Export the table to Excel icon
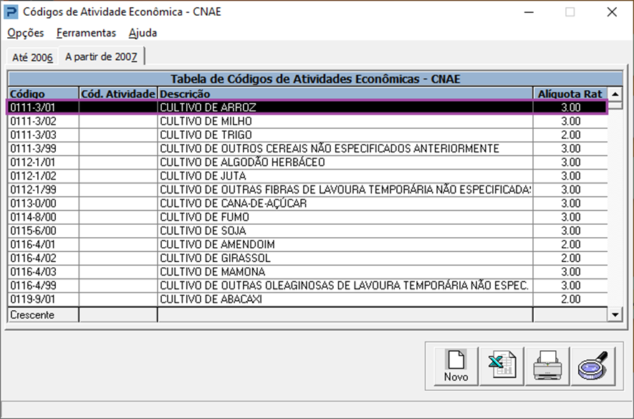 click(501, 365)
